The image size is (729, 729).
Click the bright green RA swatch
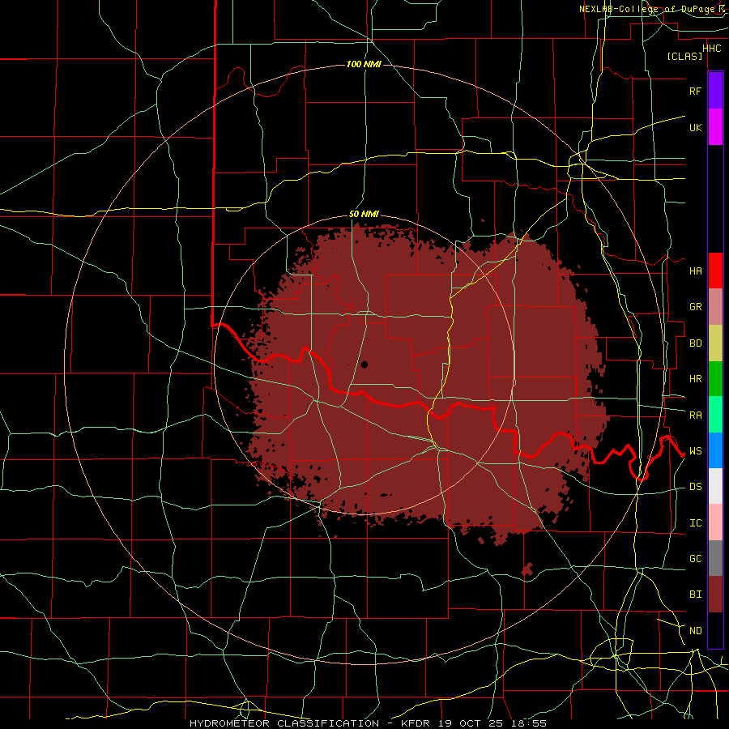[715, 415]
